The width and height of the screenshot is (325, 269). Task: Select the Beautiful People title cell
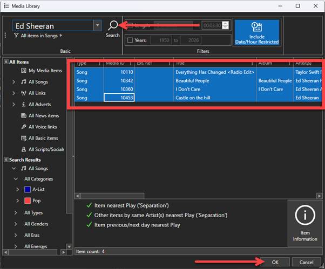point(215,81)
